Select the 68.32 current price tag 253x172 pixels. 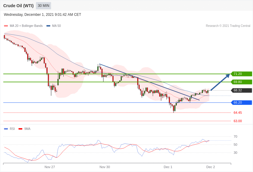click(241, 90)
